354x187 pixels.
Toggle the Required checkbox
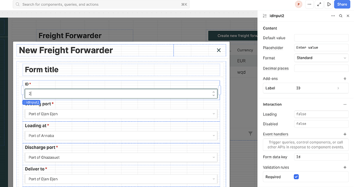click(x=296, y=177)
